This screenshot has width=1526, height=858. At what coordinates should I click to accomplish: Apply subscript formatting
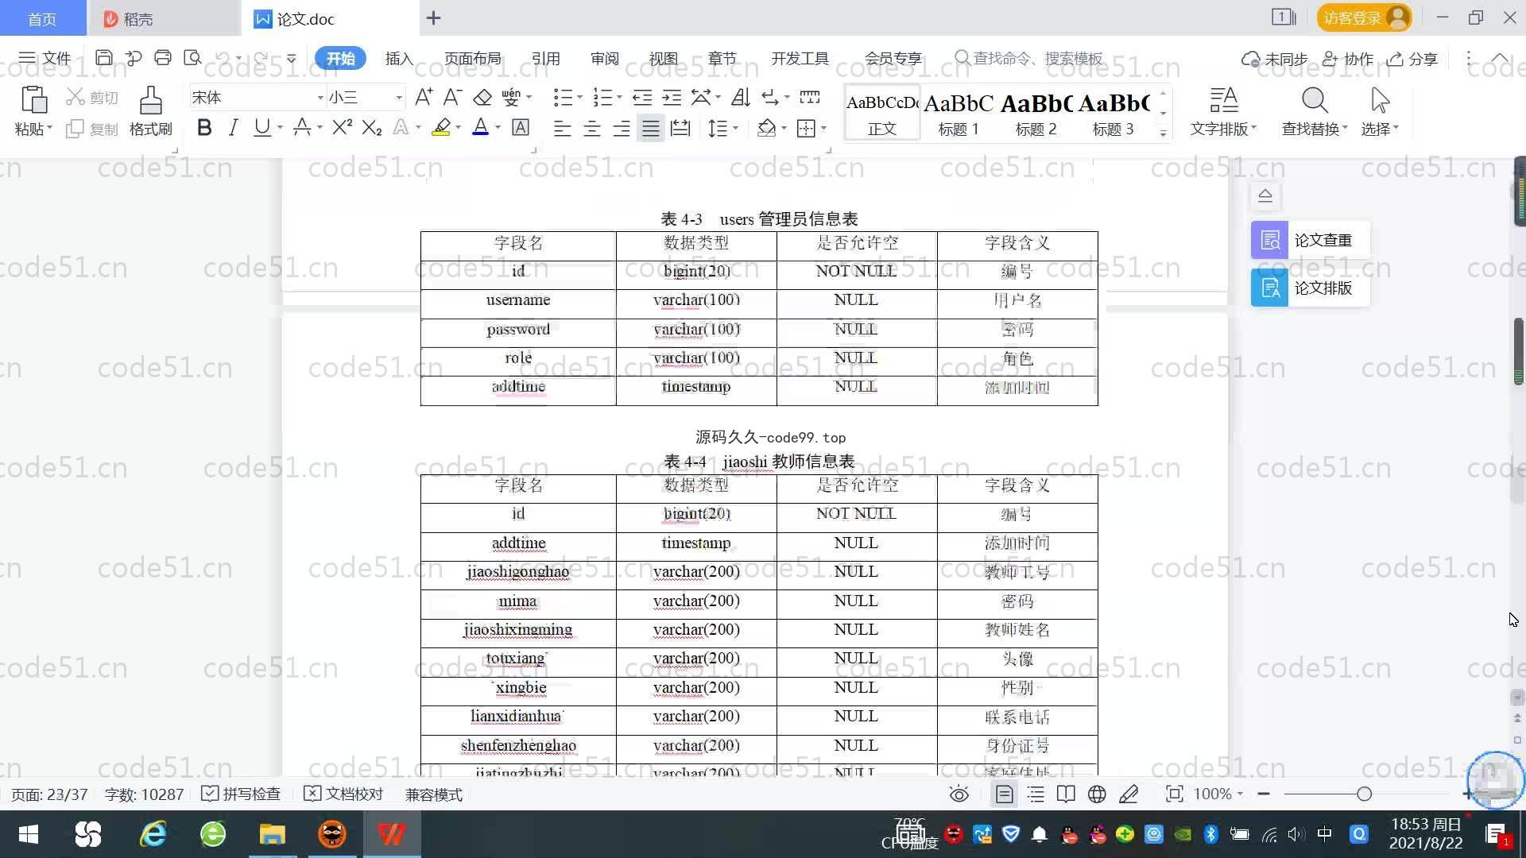click(x=371, y=127)
